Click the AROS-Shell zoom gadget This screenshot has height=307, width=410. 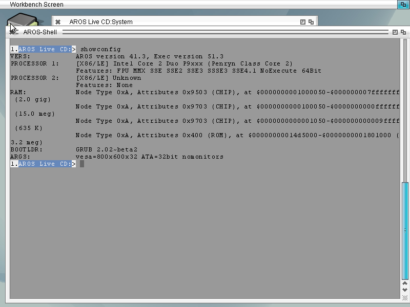coord(395,32)
